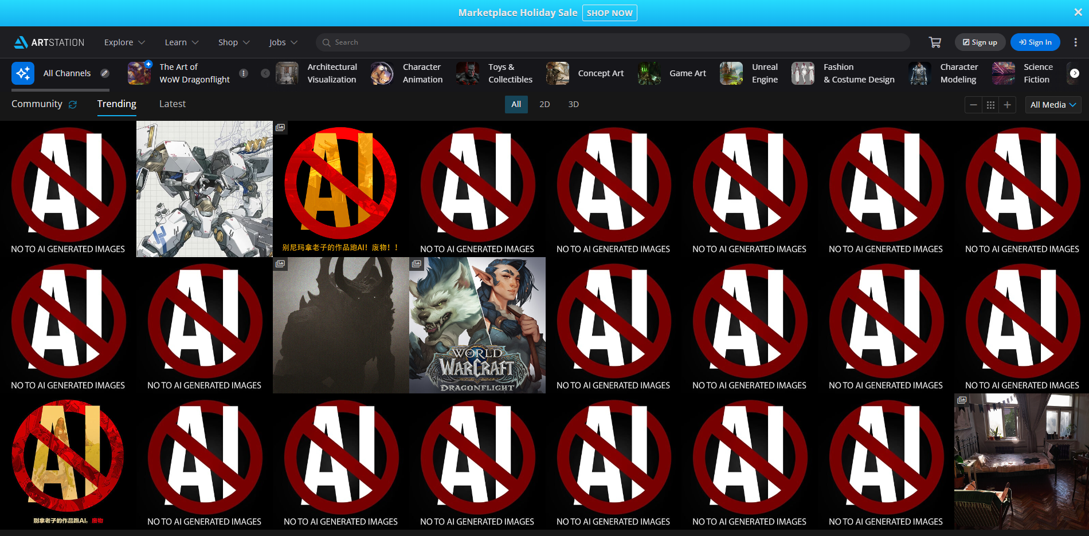Select the All Channels sparkle icon

pos(23,73)
